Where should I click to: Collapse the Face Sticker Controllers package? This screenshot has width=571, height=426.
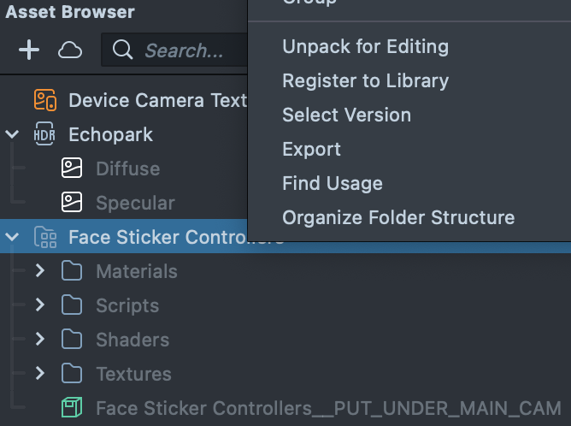(x=12, y=237)
